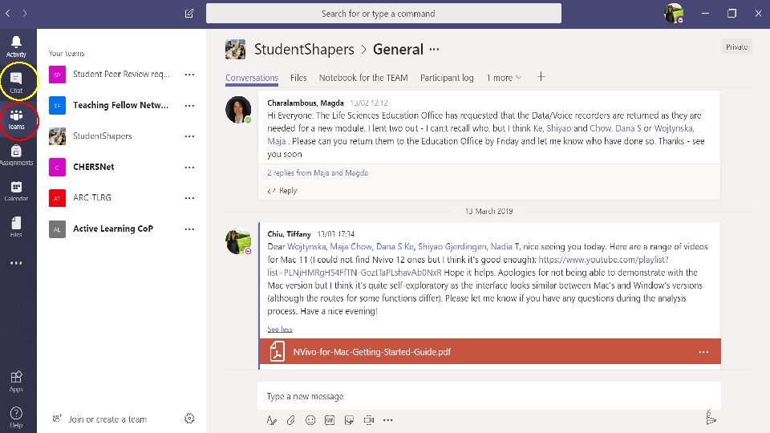
Task: Switch to the Files tab
Action: click(x=298, y=78)
